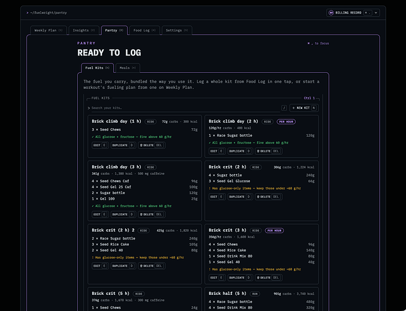Duplicate the Brick crit (3 h) kit
This screenshot has height=311, width=406.
[x=240, y=277]
